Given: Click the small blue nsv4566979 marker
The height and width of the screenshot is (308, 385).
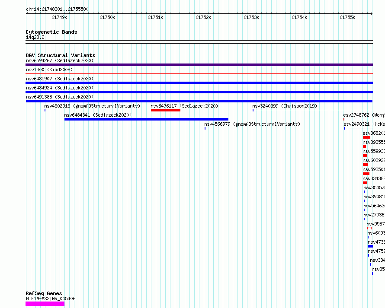Looking at the screenshot, I should (x=205, y=128).
